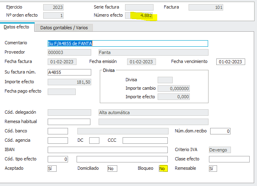The width and height of the screenshot is (257, 186).
Task: Click the Alta automática description field
Action: click(x=154, y=112)
